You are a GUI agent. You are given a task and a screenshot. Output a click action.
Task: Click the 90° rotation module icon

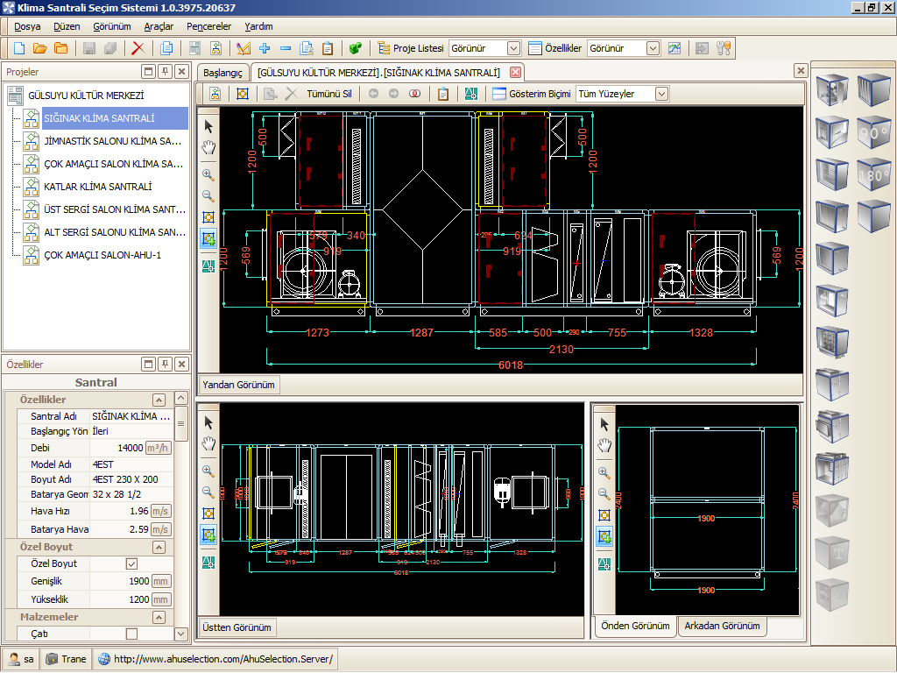[x=874, y=132]
